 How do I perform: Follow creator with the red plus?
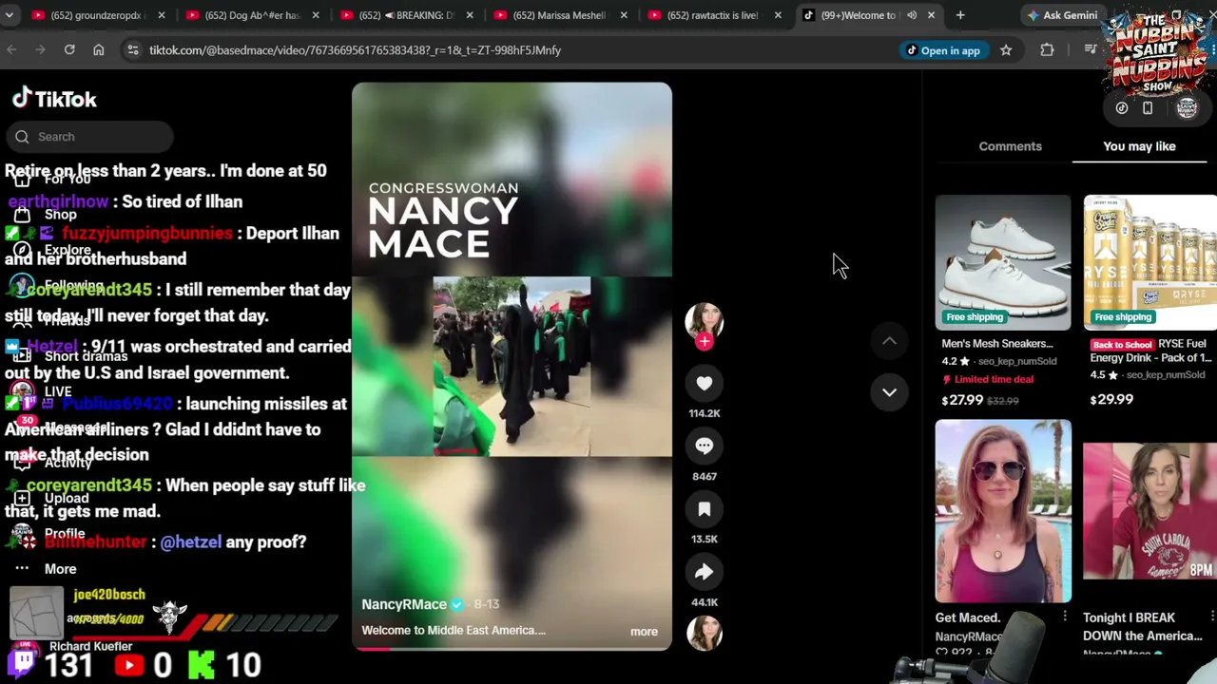[x=705, y=342]
